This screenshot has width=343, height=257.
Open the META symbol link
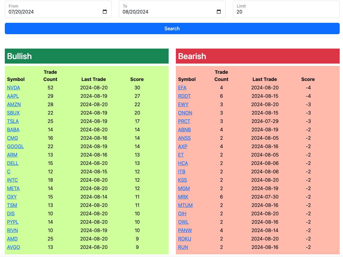click(x=13, y=188)
